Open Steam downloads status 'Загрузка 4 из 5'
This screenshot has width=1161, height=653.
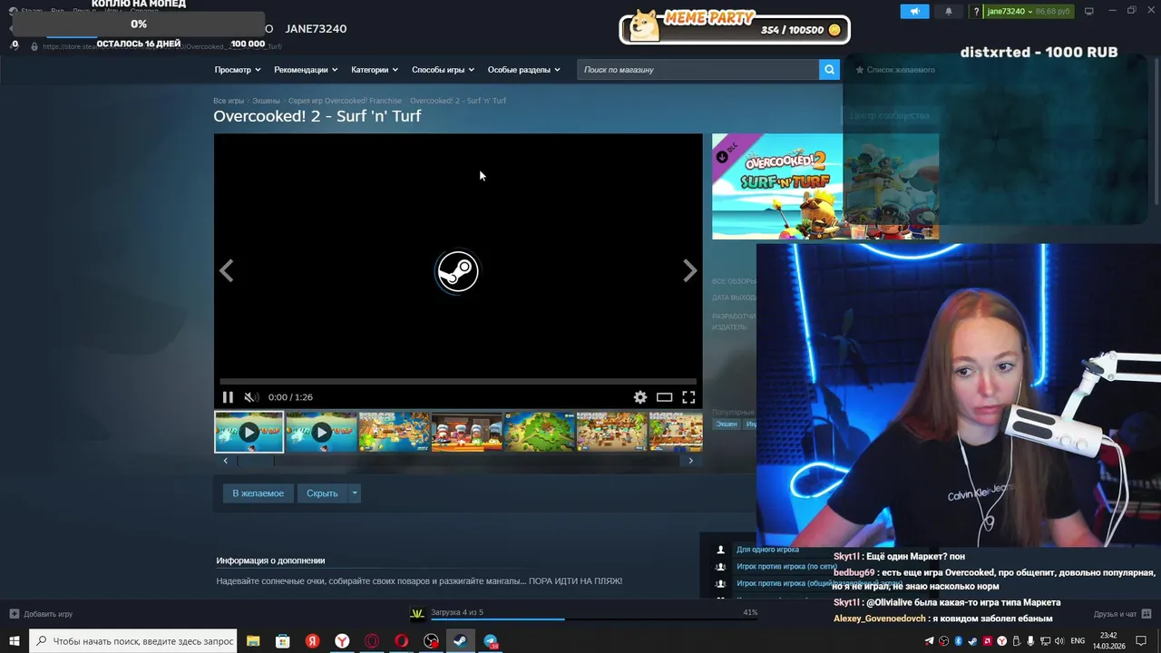coord(456,612)
